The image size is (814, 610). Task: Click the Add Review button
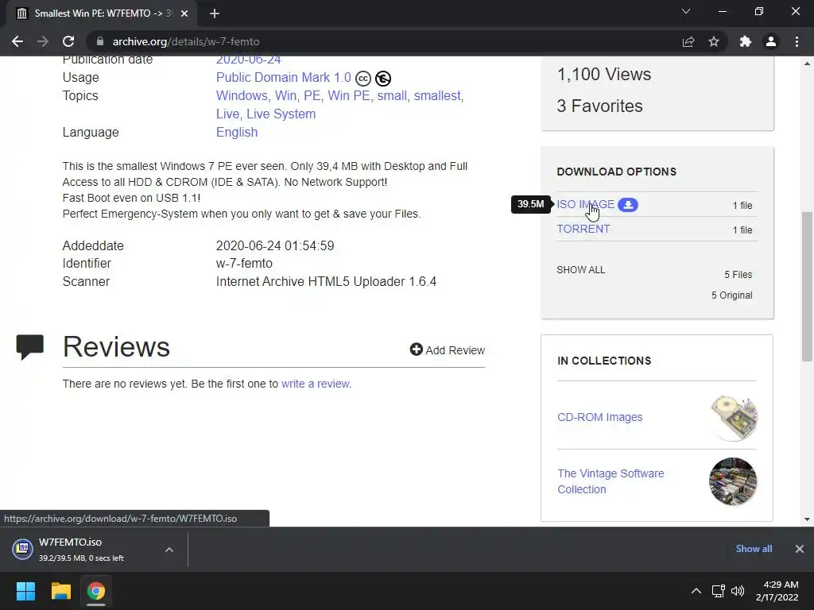[x=448, y=350]
